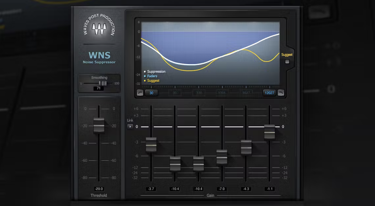Screen dimensions: 375x206
Task: Click the -4.3 gain value field
Action: [x=246, y=189]
